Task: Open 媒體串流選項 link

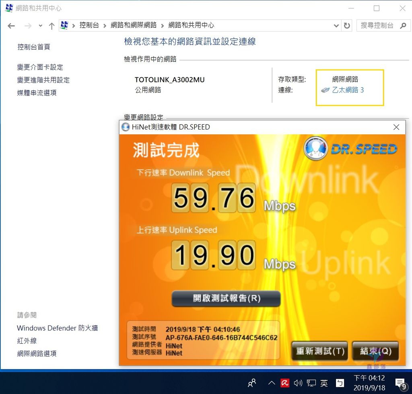Action: coord(37,92)
